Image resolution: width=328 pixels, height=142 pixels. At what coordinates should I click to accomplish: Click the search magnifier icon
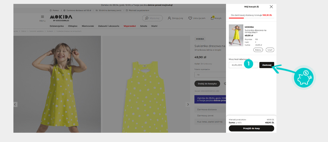147,18
